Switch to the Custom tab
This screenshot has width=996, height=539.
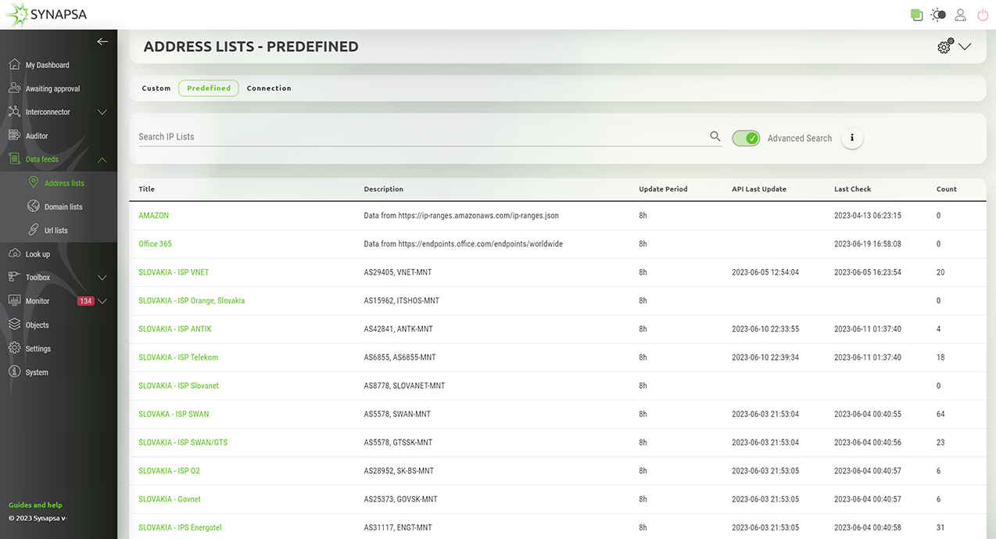pyautogui.click(x=156, y=88)
